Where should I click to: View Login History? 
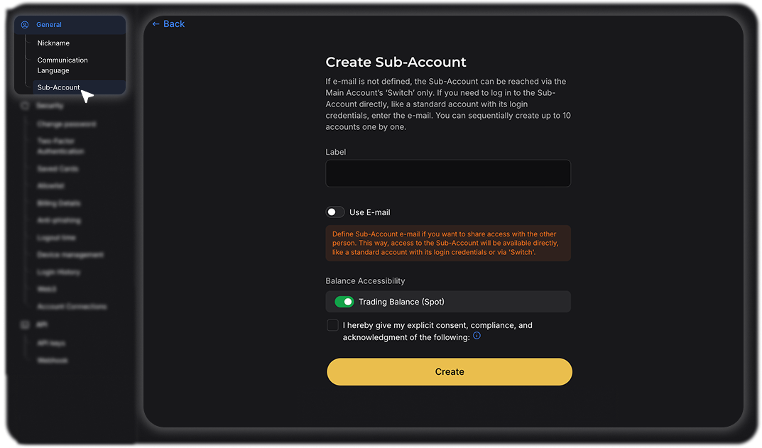[x=59, y=272]
